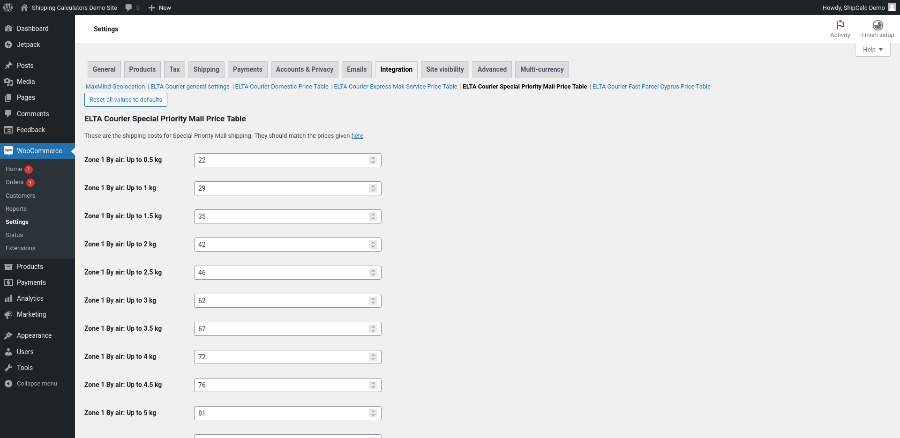This screenshot has height=438, width=900.
Task: Click stepper arrows for Up to 0.5 kg
Action: (373, 160)
